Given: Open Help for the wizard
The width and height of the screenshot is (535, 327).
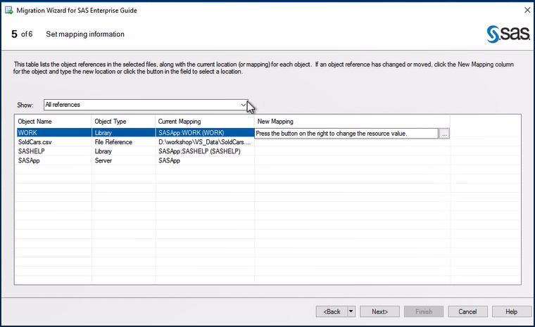Looking at the screenshot, I should click(x=511, y=312).
